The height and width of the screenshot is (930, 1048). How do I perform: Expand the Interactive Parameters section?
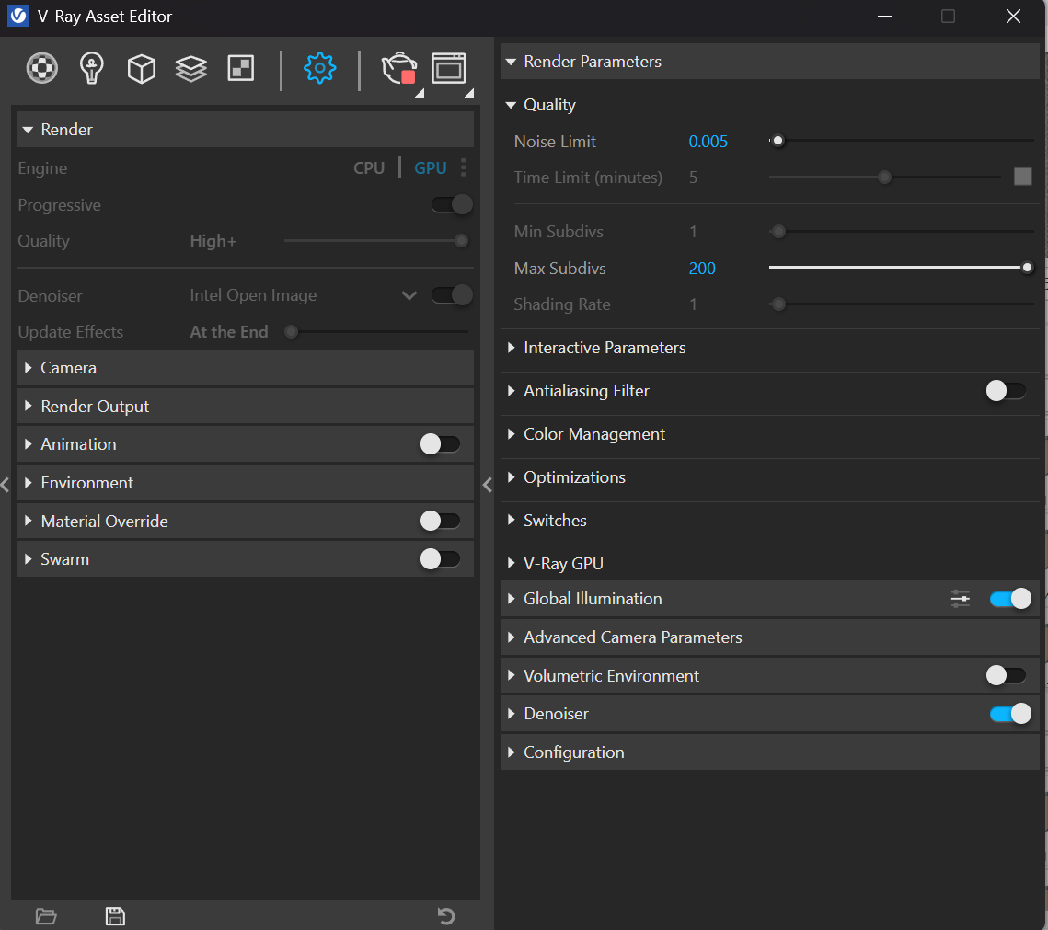(769, 348)
